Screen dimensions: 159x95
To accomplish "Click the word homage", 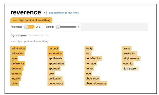I will click(91, 63).
